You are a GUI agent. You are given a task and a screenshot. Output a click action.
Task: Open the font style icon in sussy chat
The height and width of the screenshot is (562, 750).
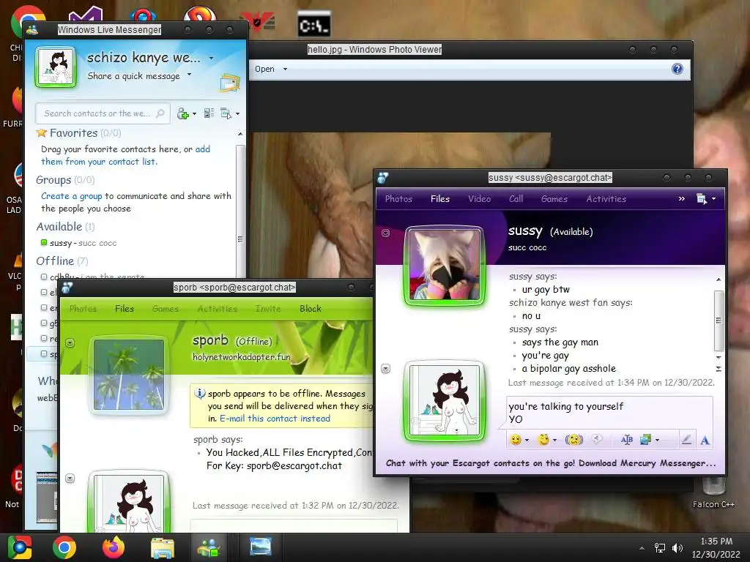pyautogui.click(x=627, y=440)
